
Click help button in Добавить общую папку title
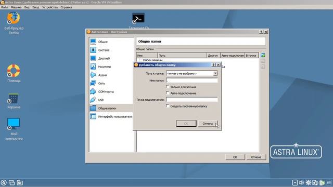coord(214,65)
